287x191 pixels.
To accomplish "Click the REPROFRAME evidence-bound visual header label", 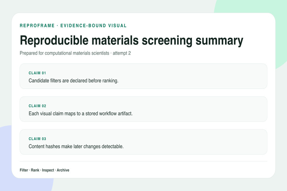I will pyautogui.click(x=73, y=26).
